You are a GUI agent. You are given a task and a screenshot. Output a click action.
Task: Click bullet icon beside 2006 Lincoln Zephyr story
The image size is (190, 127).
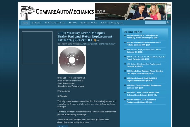click(x=125, y=50)
